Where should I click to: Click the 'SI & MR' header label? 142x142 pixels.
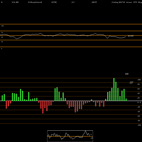[15, 2]
